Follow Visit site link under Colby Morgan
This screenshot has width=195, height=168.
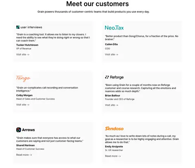(x=23, y=105)
